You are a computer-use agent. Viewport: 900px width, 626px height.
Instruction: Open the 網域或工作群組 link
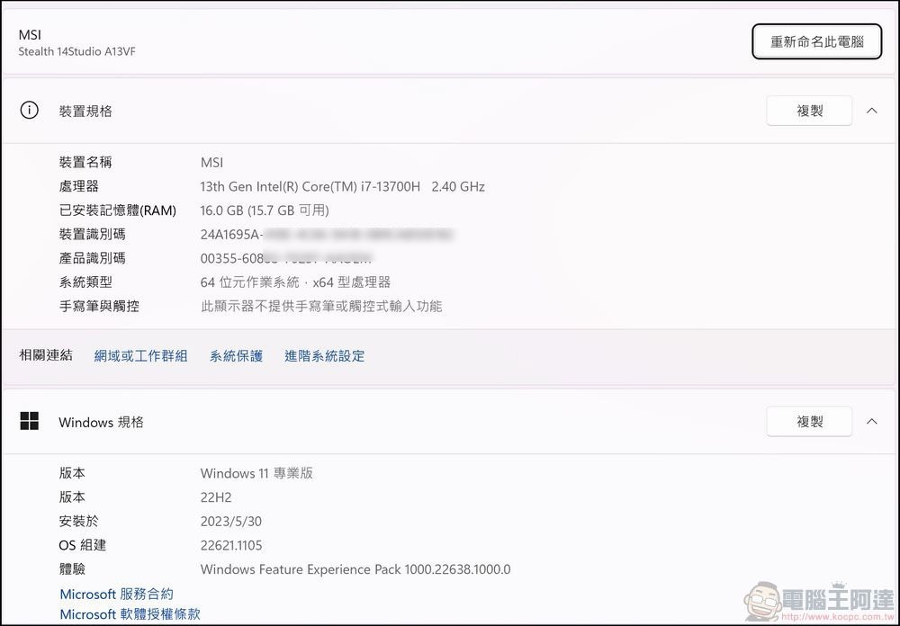click(x=140, y=355)
